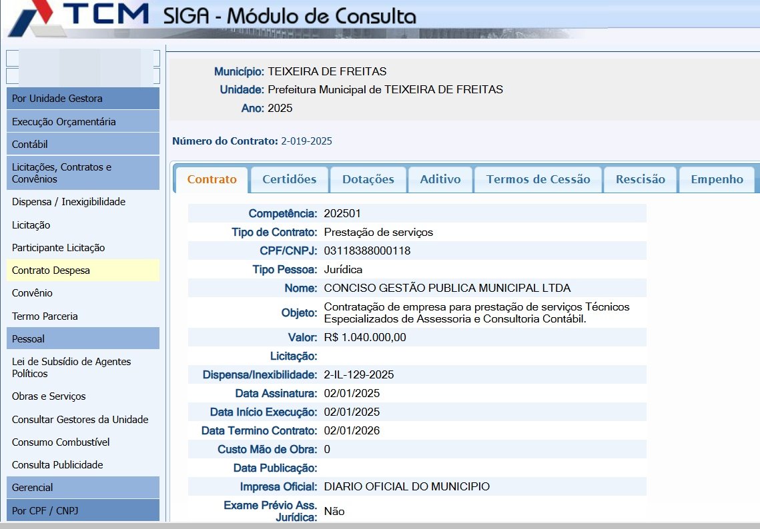Open the Gerencial sidebar section
Image resolution: width=760 pixels, height=529 pixels.
pos(83,487)
